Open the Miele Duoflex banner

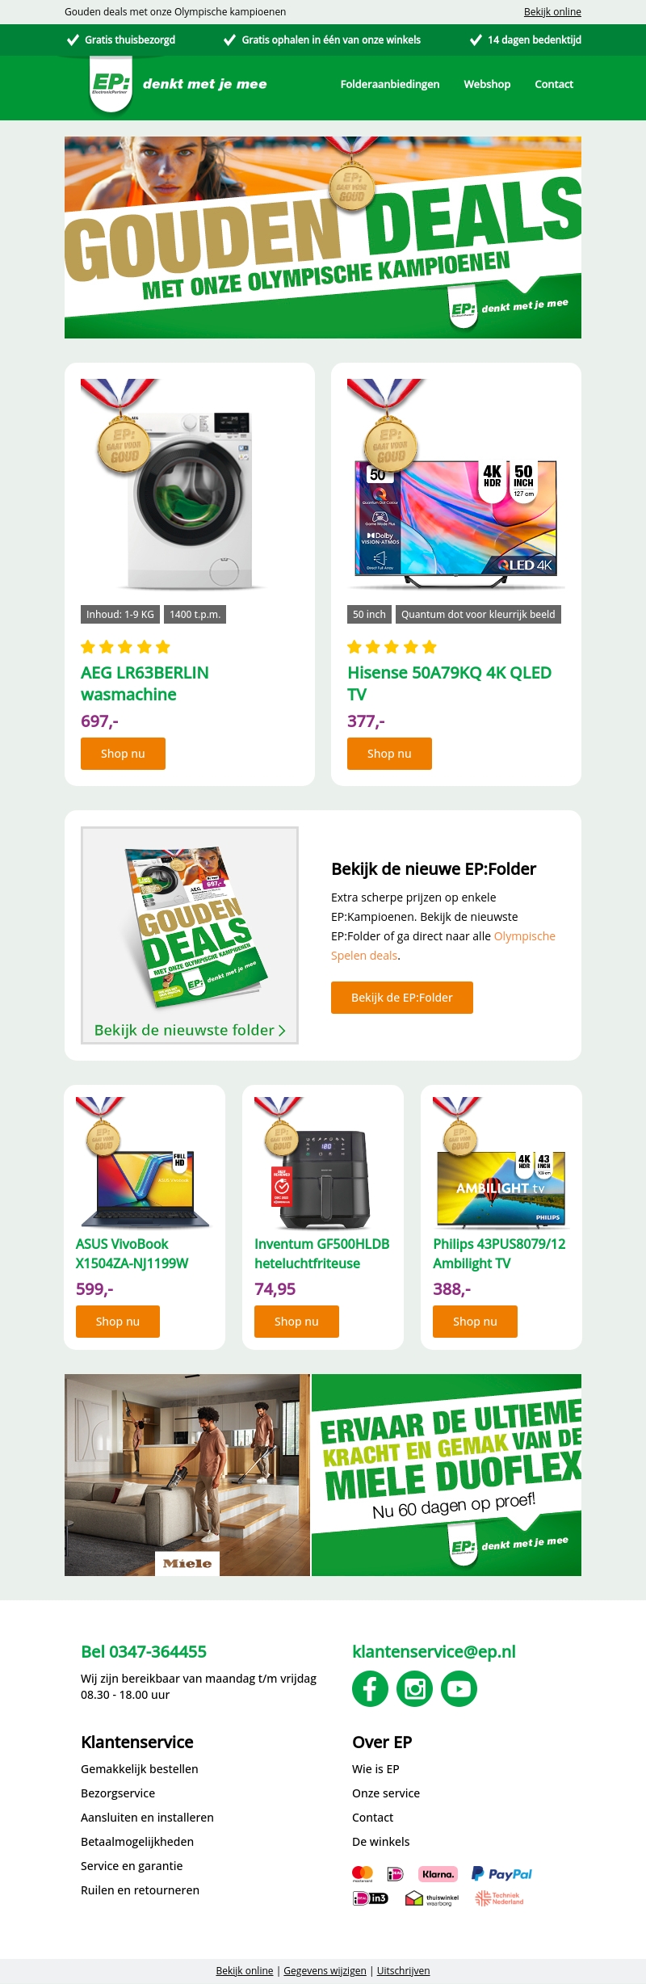tap(323, 1475)
